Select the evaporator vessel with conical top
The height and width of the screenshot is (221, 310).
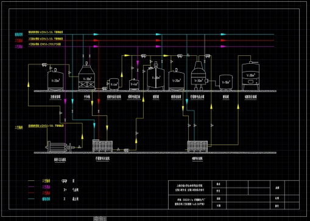(198, 75)
